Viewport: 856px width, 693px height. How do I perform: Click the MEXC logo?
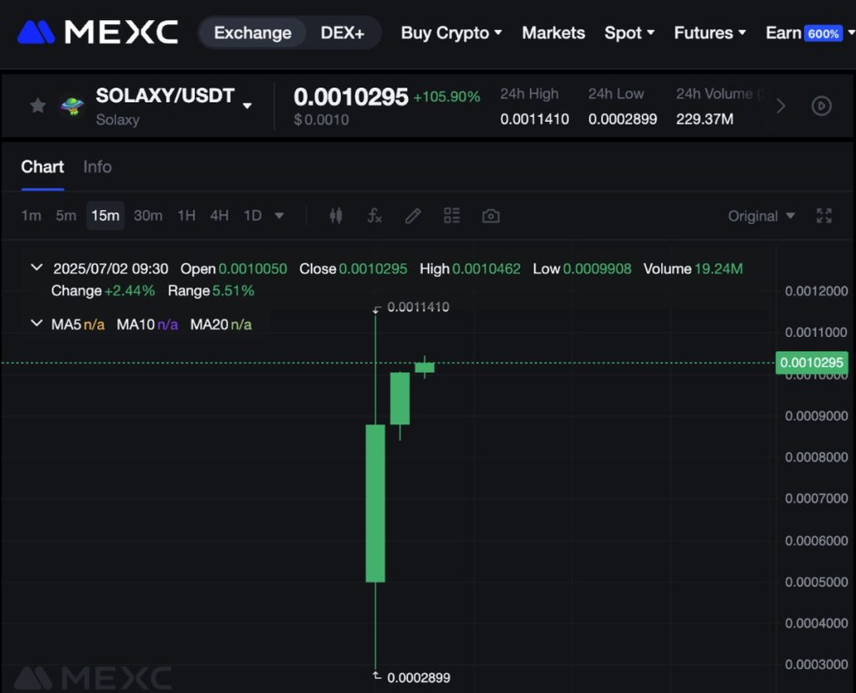(x=98, y=33)
